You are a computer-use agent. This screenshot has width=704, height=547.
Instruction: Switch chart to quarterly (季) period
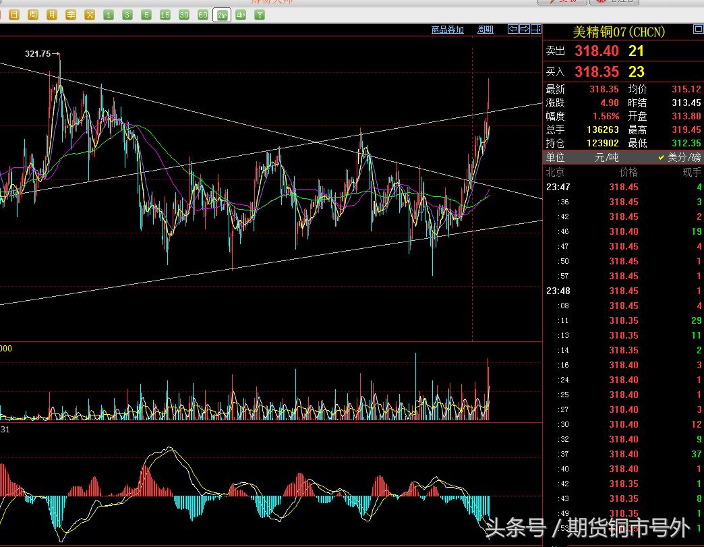tap(71, 15)
